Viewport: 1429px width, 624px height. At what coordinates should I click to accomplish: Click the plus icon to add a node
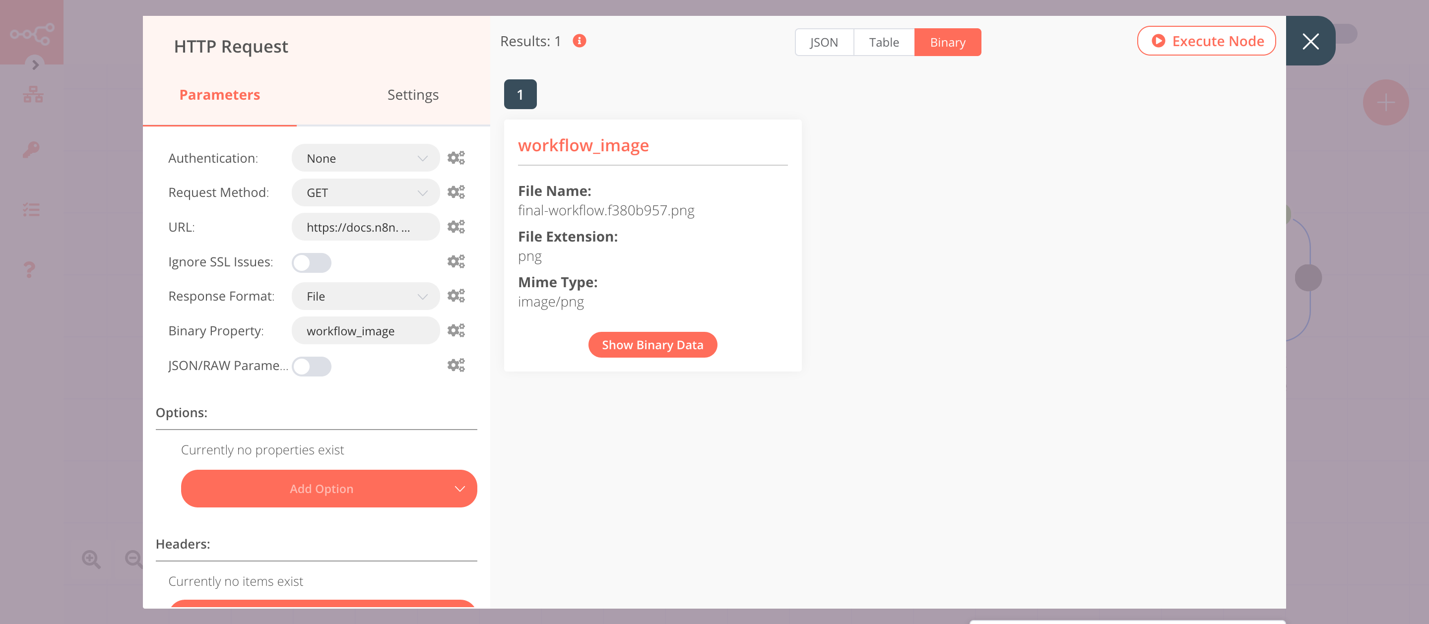coord(1385,102)
